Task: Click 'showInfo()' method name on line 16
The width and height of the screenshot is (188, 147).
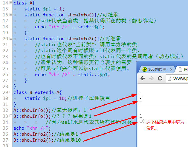Action: click(81, 15)
